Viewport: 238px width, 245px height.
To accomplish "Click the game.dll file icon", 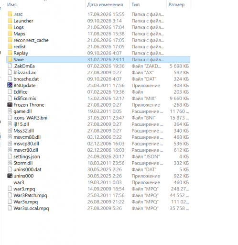I will tap(10, 111).
